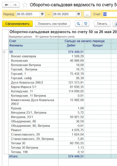Click debit value 15 982,00
This screenshot has height=166, width=117.
pos(77,100)
